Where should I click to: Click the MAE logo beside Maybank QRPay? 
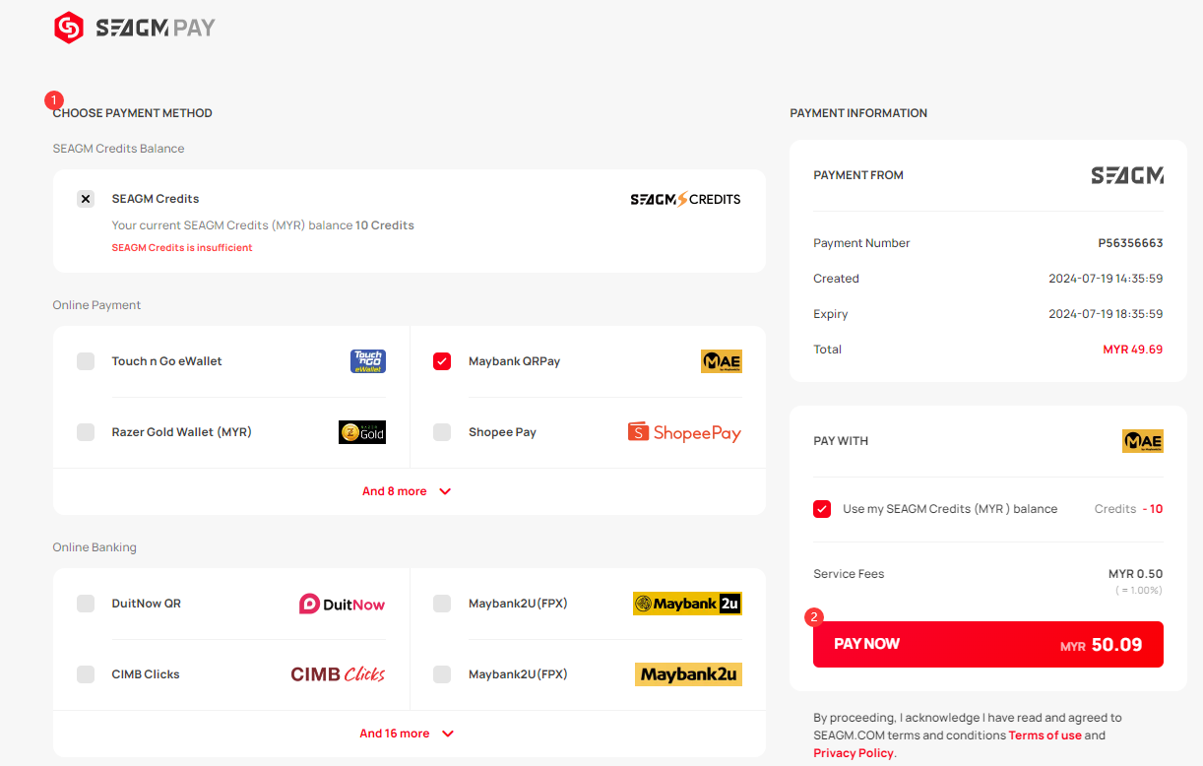[722, 361]
